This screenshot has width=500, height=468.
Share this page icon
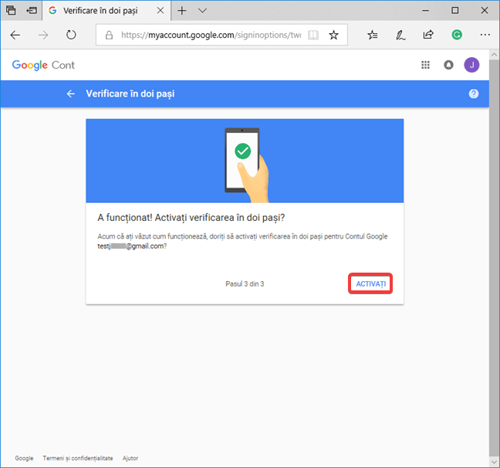(x=428, y=35)
